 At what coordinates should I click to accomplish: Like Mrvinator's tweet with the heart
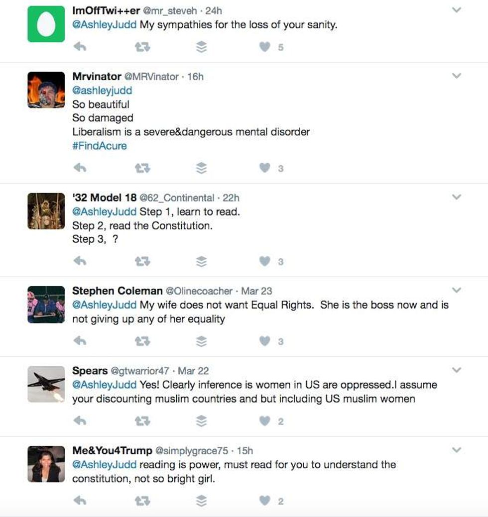coord(265,168)
